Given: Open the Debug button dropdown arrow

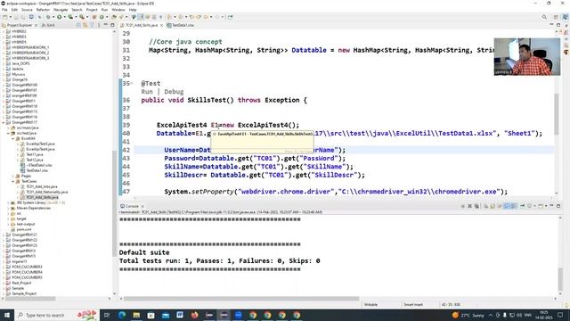Looking at the screenshot, I should pos(53,17).
